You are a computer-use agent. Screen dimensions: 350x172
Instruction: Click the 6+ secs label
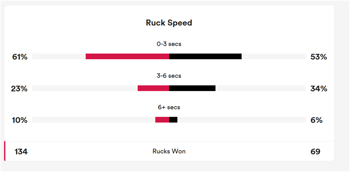[x=169, y=107]
